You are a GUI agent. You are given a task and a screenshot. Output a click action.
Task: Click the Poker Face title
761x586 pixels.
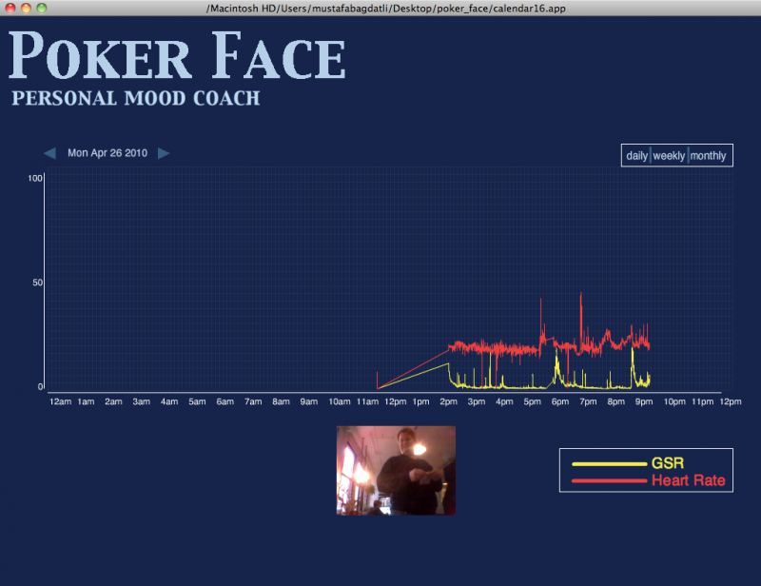point(177,55)
